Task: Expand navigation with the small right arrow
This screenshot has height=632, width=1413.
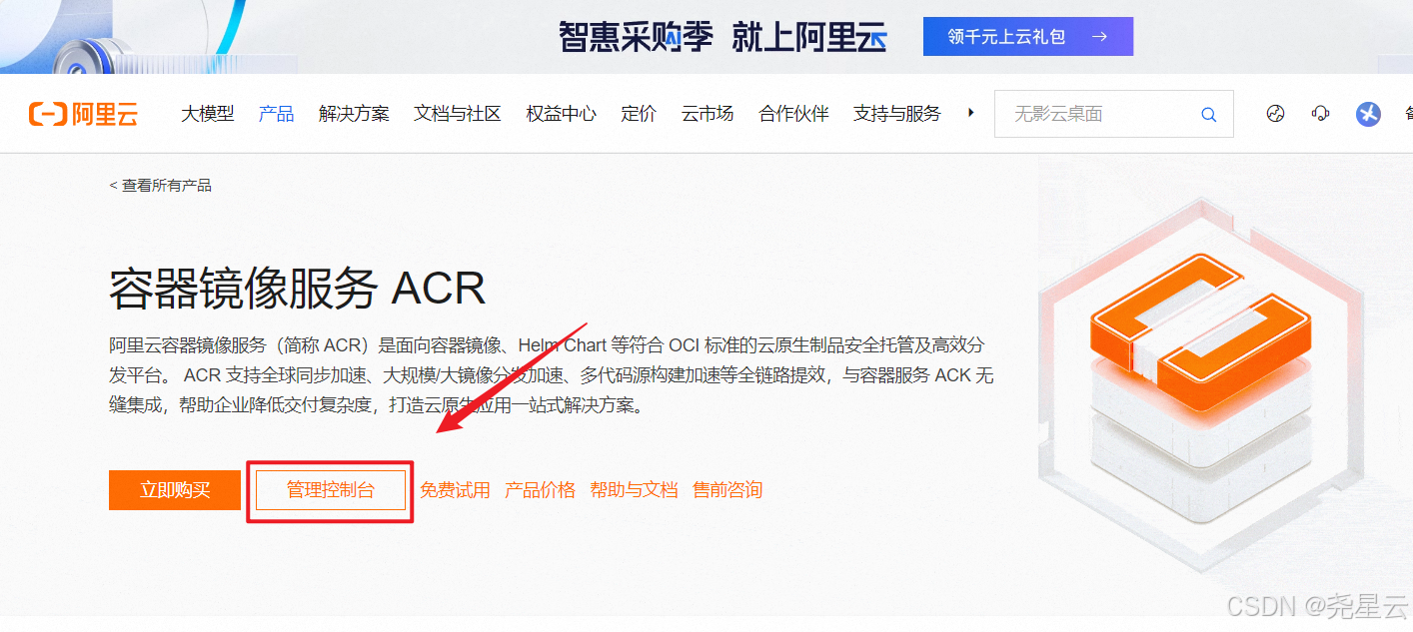Action: (x=970, y=113)
